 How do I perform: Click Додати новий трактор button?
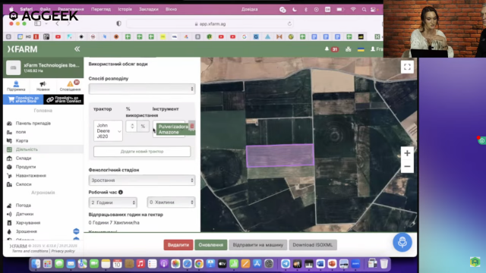(x=142, y=152)
